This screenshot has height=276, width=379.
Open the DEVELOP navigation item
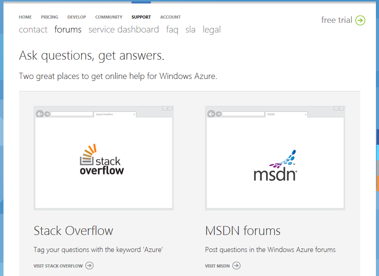(77, 17)
